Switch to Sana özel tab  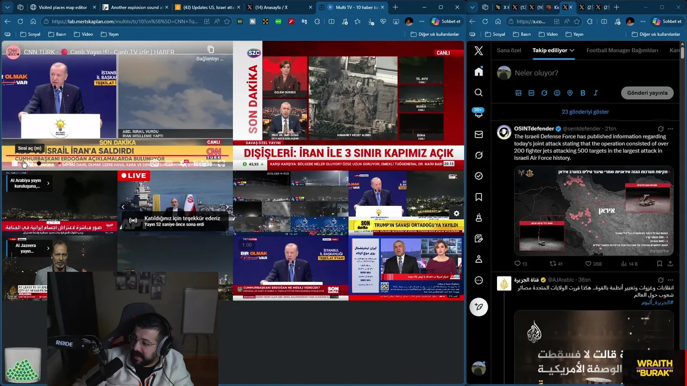509,50
